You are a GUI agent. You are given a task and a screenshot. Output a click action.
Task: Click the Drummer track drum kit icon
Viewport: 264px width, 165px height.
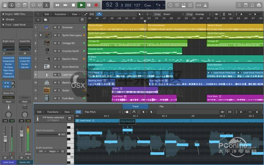coord(46,27)
